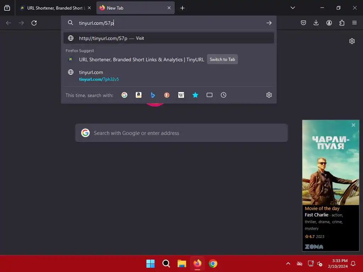Open new tab personalize gear
Viewport: 363px width, 272px height.
click(352, 41)
